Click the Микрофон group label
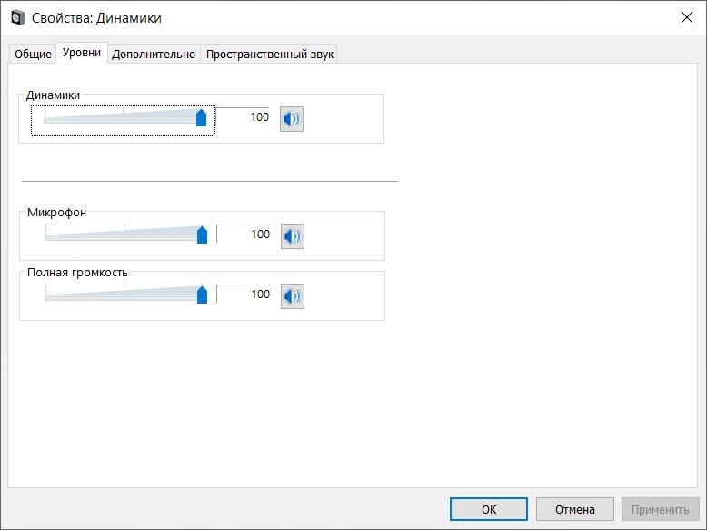Image resolution: width=707 pixels, height=530 pixels. pyautogui.click(x=57, y=212)
